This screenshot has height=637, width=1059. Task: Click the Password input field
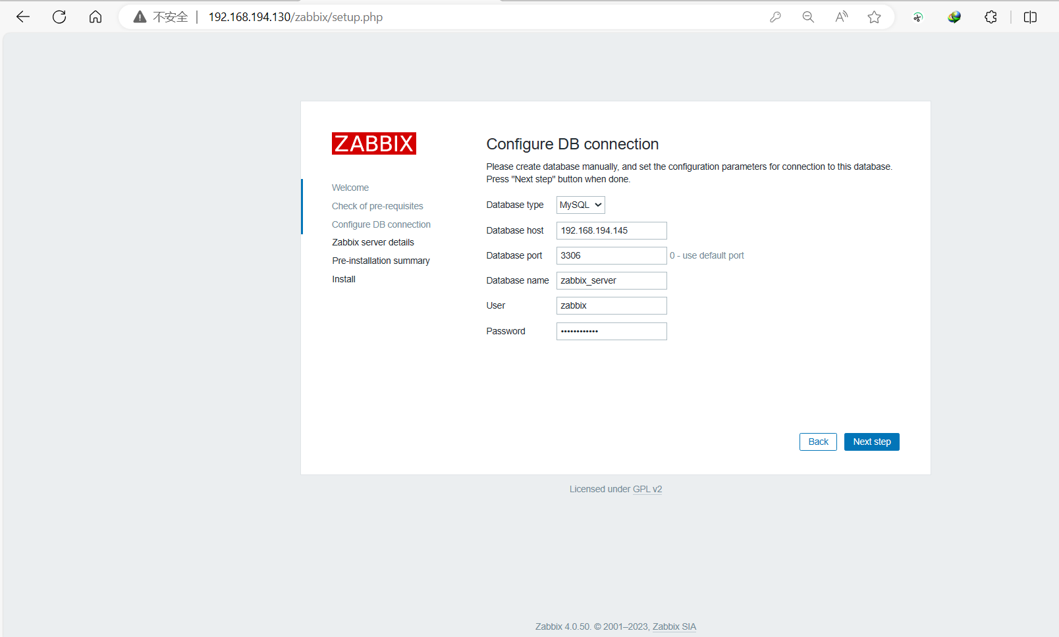611,331
